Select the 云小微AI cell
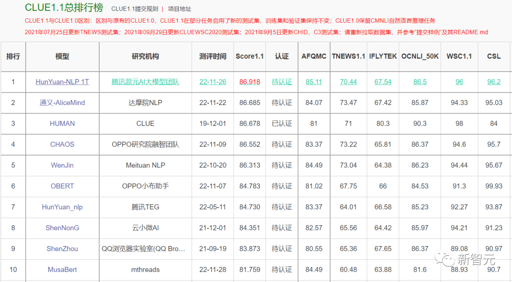This screenshot has width=512, height=282. (146, 228)
